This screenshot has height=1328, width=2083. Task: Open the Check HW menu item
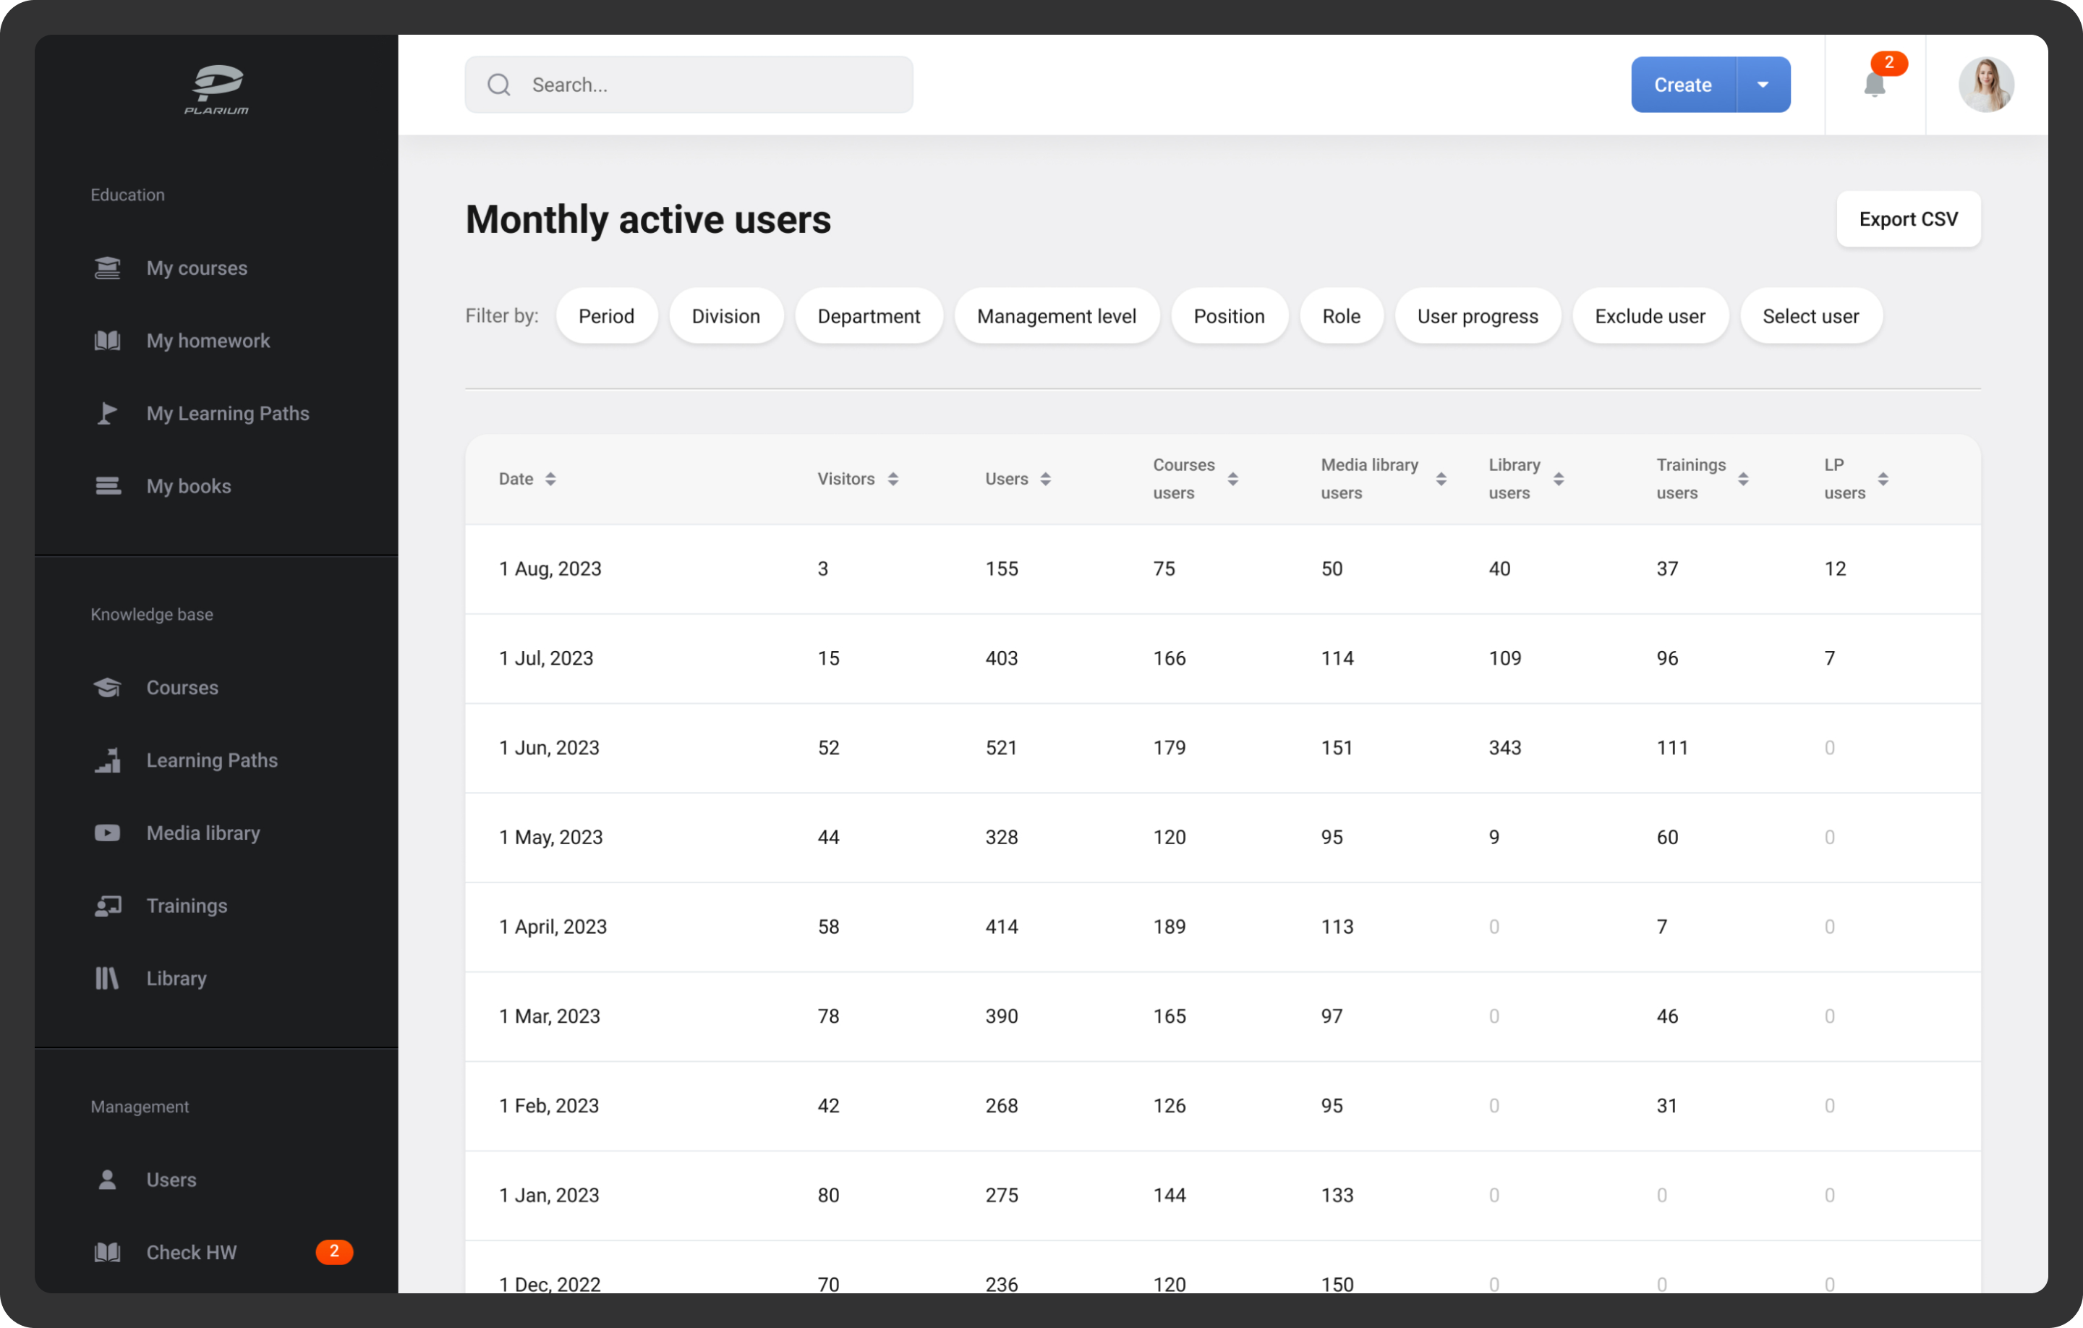point(191,1253)
